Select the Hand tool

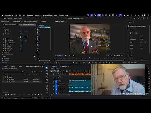point(47,89)
